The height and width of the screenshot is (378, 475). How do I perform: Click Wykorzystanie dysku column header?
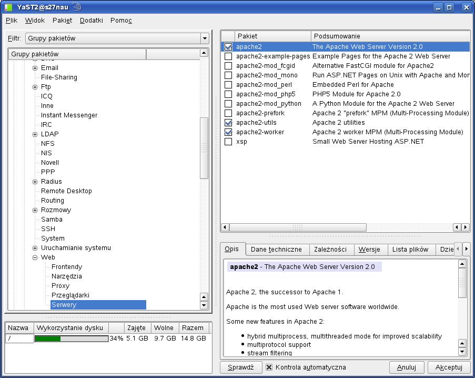[x=71, y=328]
